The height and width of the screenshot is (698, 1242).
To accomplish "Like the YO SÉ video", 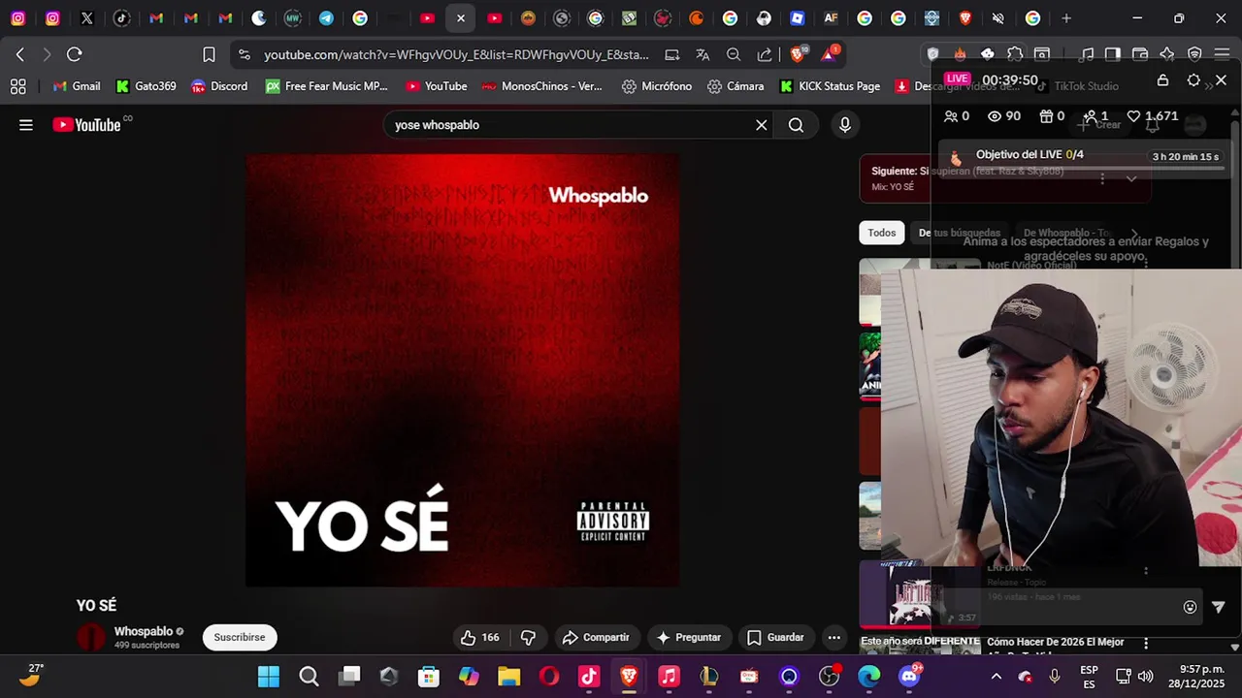I will [x=480, y=637].
